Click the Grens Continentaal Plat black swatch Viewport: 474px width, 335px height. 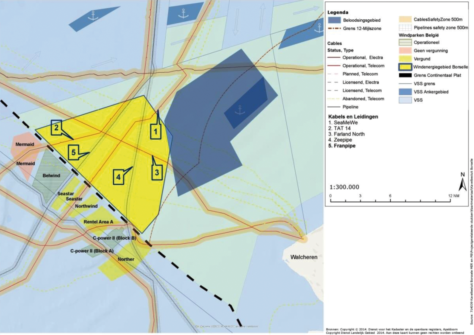click(405, 75)
